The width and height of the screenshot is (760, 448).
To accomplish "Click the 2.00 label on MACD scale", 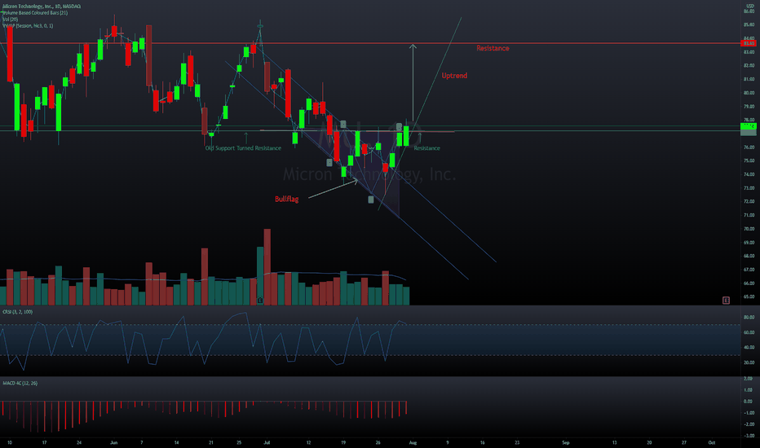I will (x=749, y=378).
